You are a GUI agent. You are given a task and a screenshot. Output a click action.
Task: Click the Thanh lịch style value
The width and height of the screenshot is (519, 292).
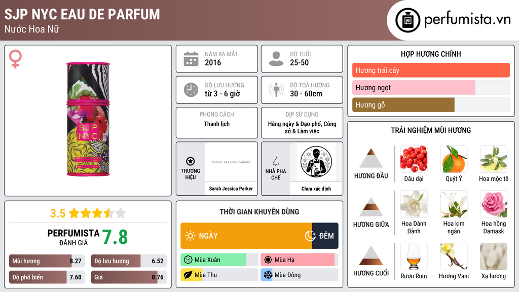click(x=217, y=124)
